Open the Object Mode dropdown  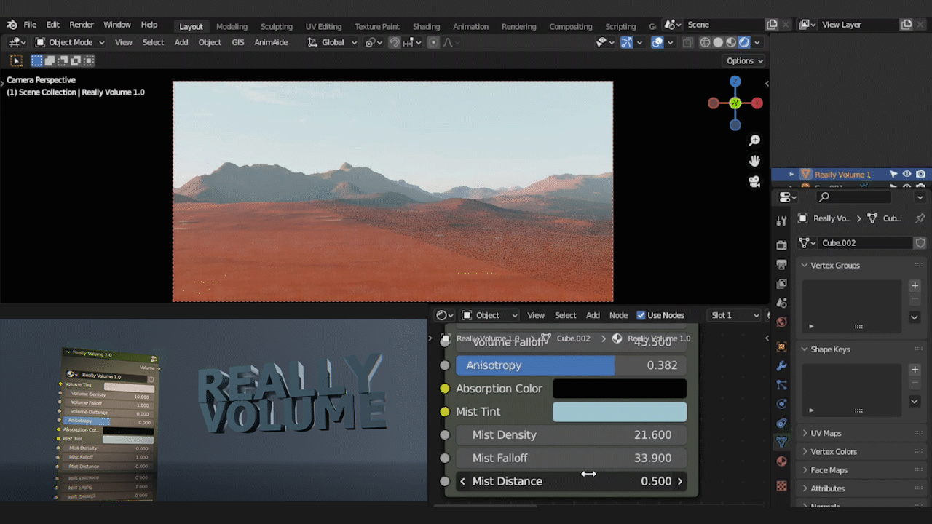[69, 41]
